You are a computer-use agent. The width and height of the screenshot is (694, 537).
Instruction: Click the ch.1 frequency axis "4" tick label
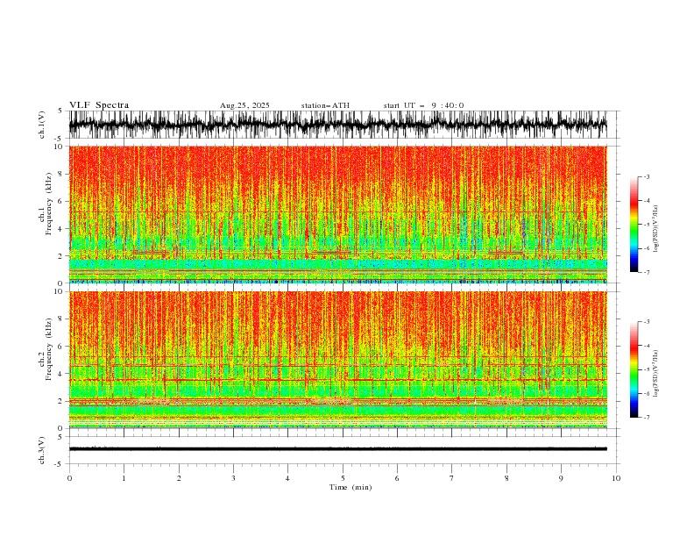pos(60,229)
